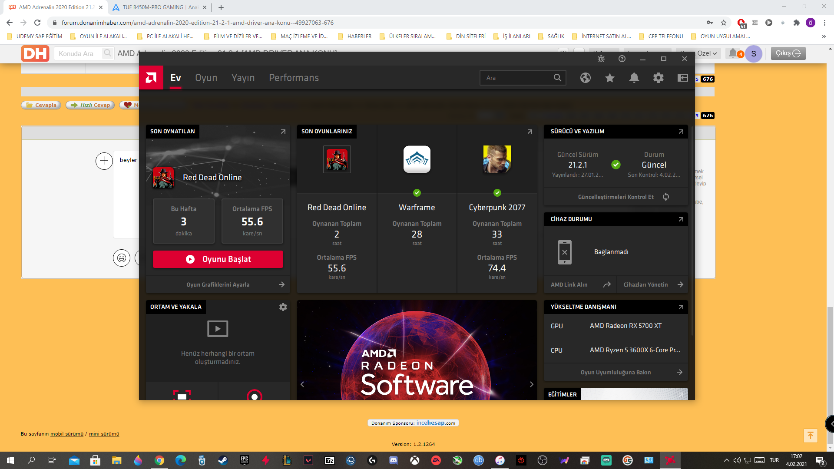Open Oyun Grafiklerini Ayarla link

pyautogui.click(x=218, y=285)
